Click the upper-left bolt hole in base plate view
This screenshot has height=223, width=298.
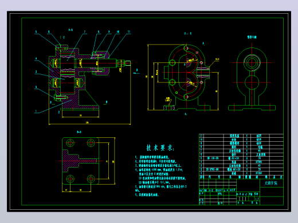70,142
